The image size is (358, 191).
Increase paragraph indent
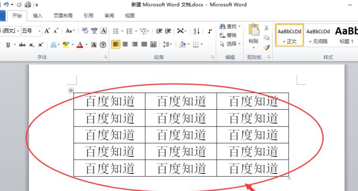click(x=168, y=31)
